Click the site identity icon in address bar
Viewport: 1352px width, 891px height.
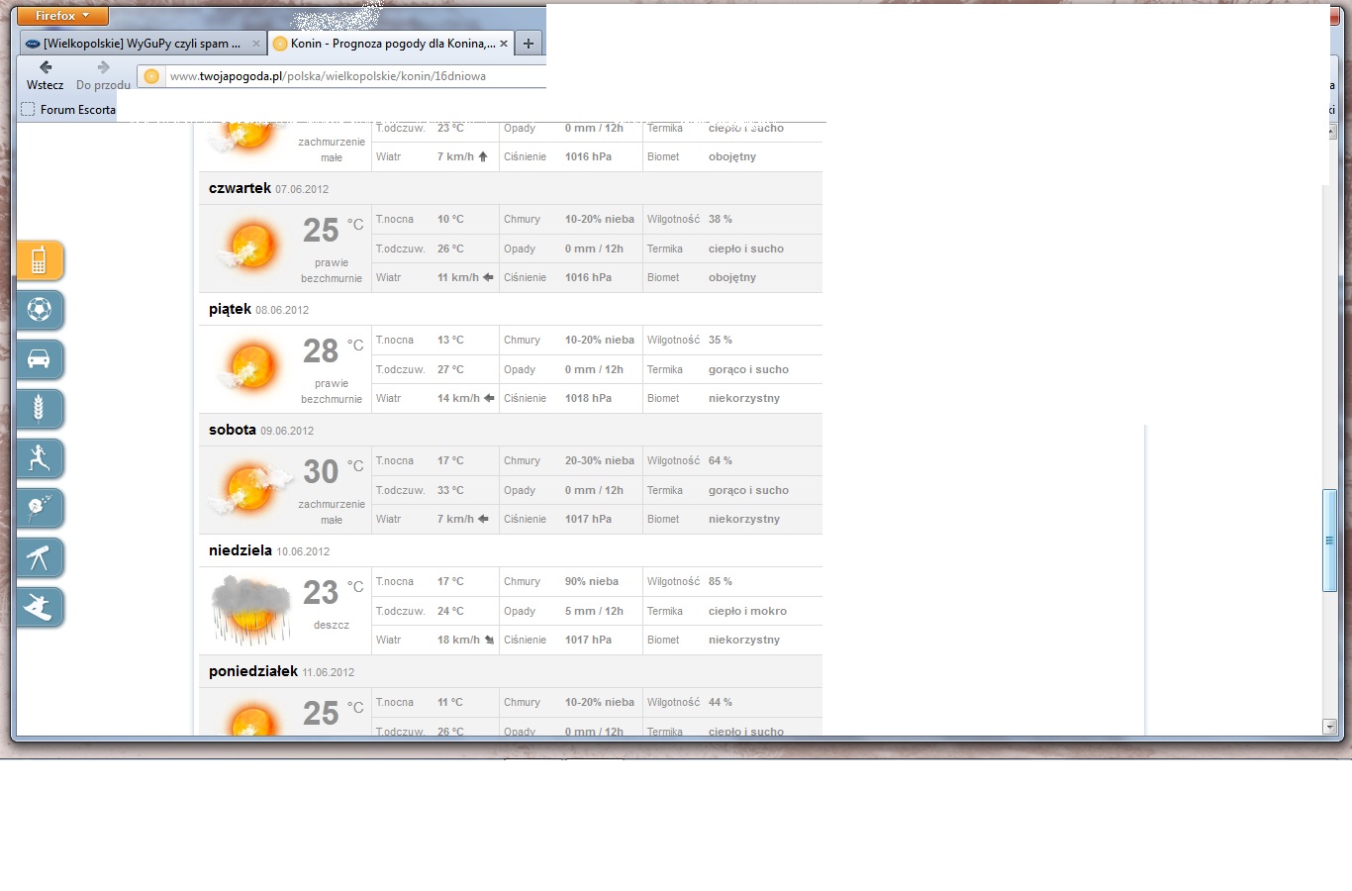click(151, 76)
